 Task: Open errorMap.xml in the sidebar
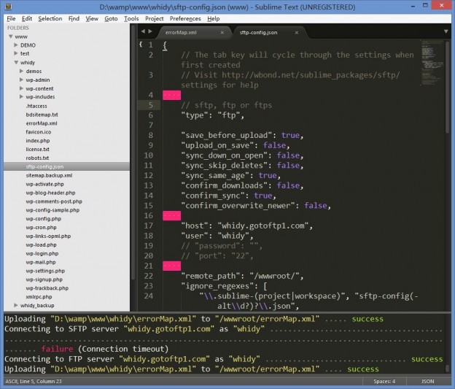point(42,123)
